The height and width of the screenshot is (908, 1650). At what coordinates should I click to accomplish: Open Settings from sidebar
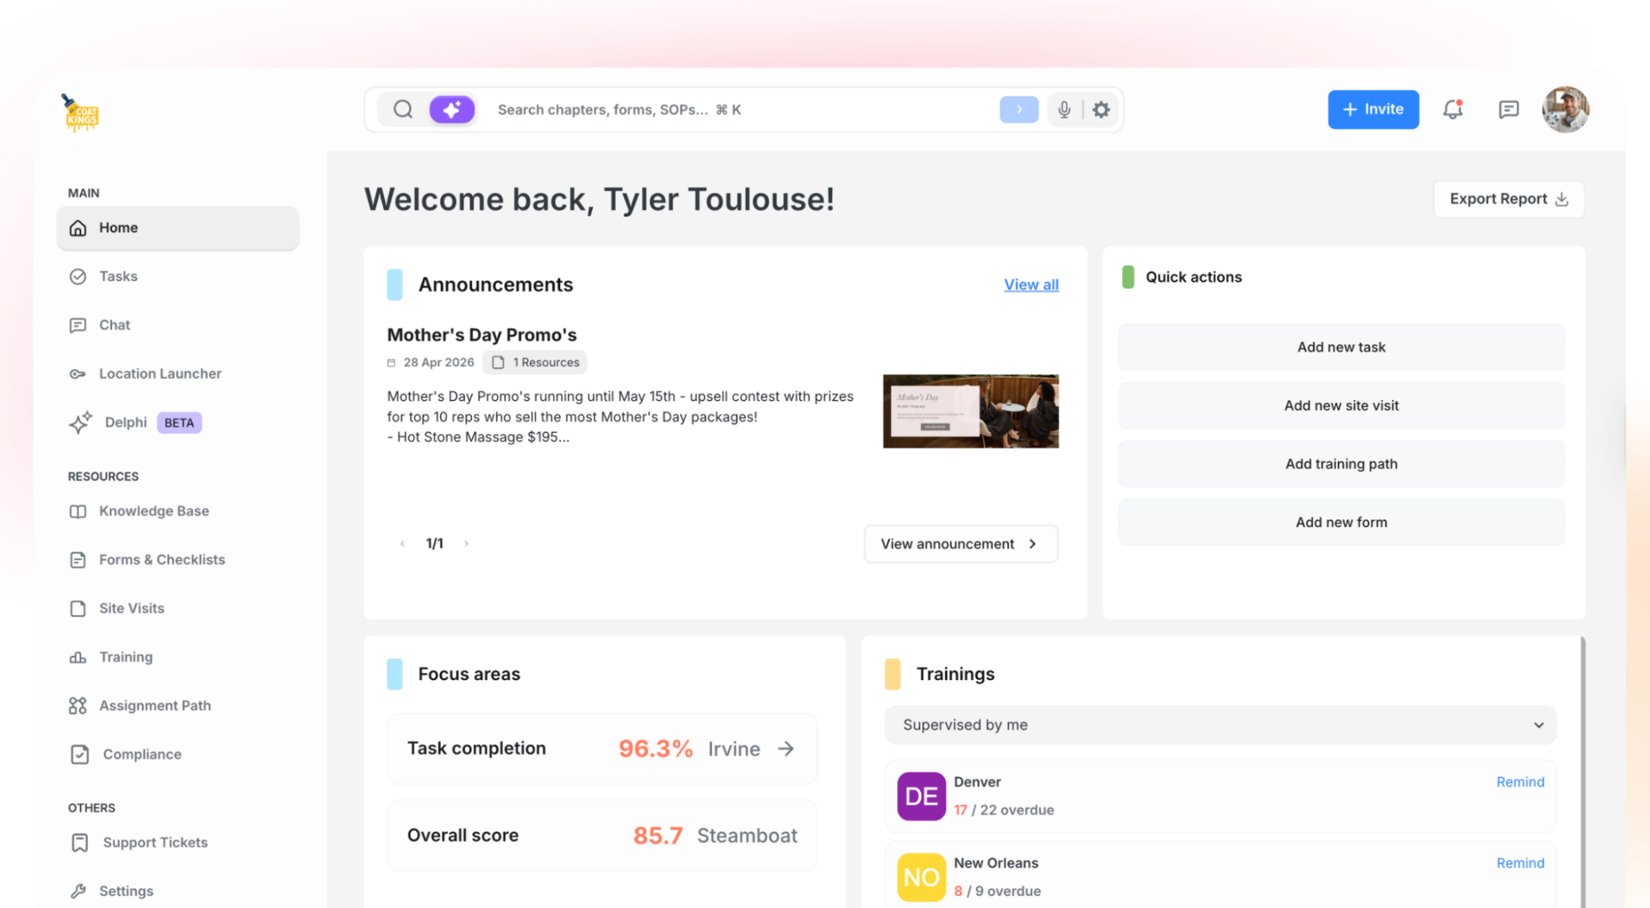[x=178, y=891]
